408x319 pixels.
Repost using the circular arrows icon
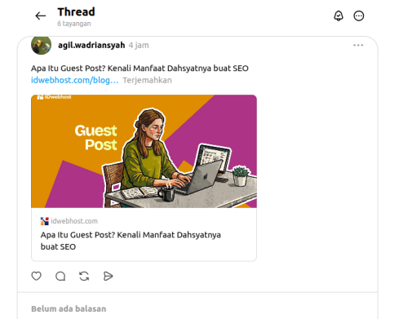84,277
